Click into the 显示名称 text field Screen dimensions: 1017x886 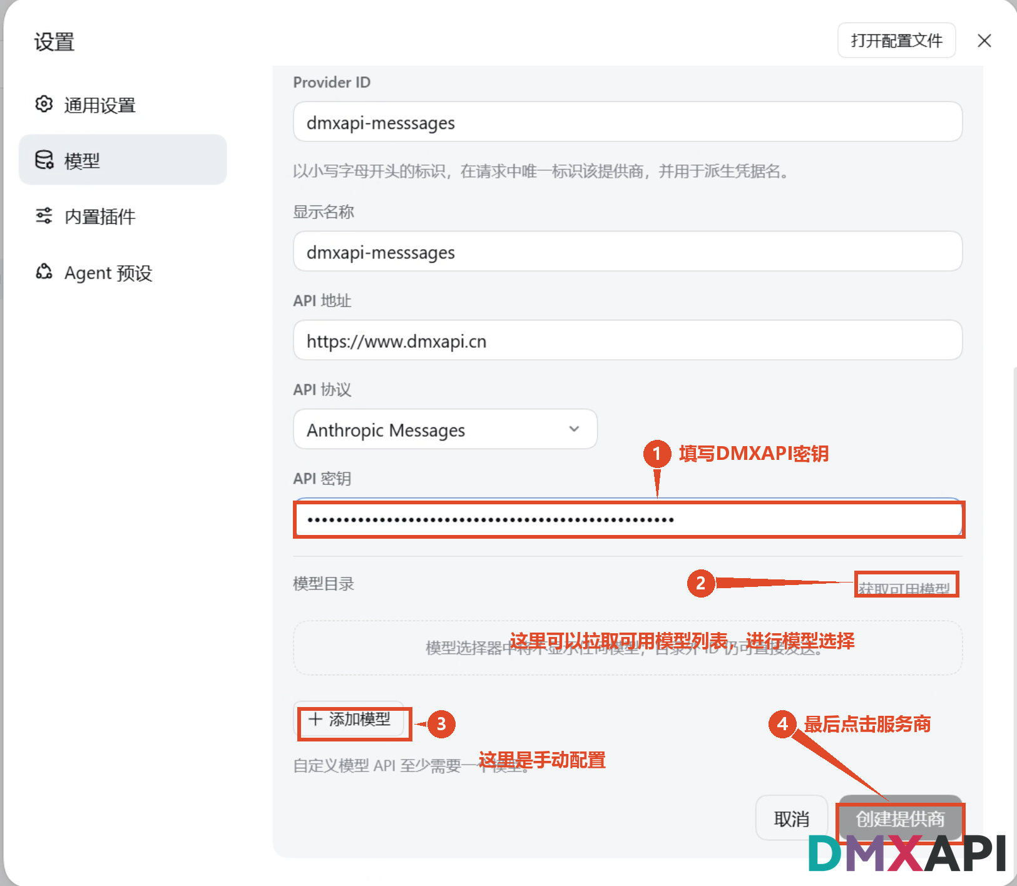tap(627, 252)
